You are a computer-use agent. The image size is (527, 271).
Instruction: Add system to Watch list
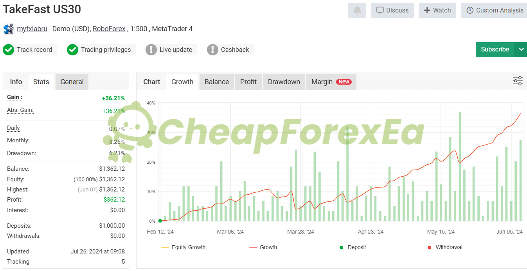point(437,10)
